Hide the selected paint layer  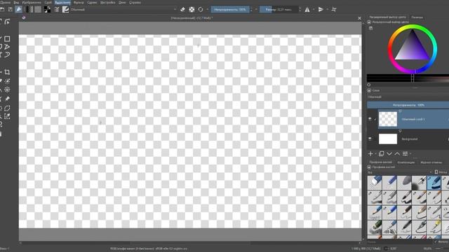click(x=370, y=119)
